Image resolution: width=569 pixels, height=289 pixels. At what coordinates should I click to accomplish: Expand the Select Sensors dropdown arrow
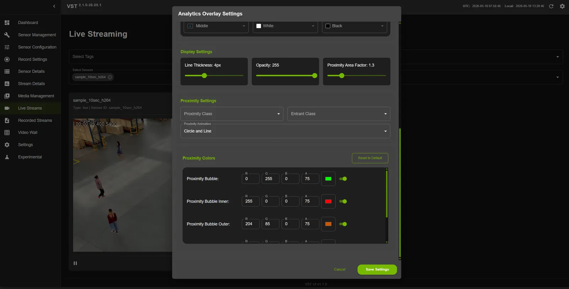point(557,77)
